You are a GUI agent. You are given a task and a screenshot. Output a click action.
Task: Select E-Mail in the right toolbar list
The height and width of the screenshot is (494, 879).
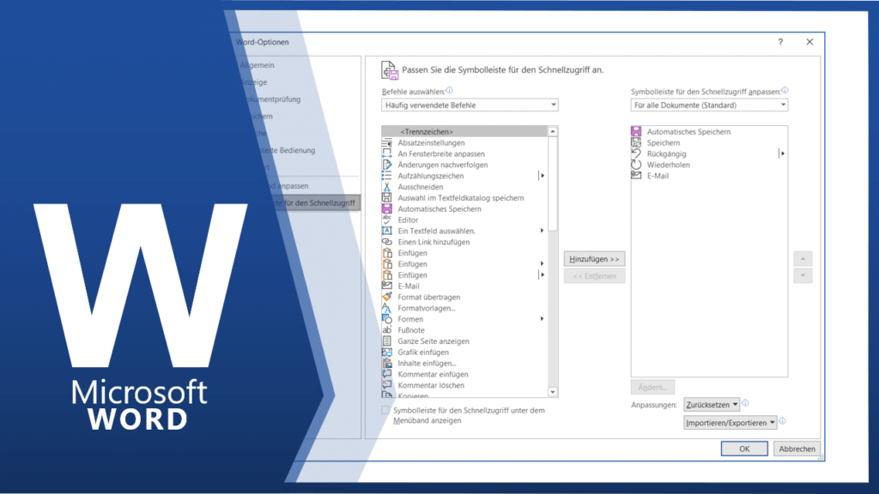(709, 176)
